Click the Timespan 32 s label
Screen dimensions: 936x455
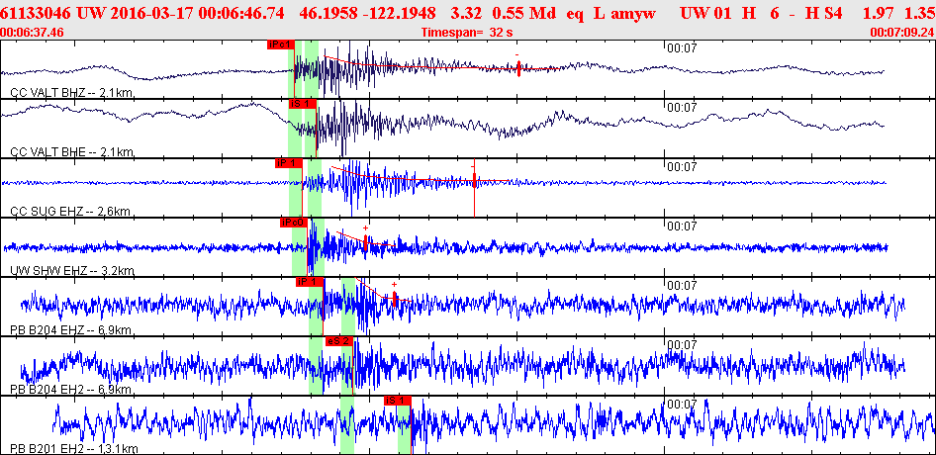point(467,33)
